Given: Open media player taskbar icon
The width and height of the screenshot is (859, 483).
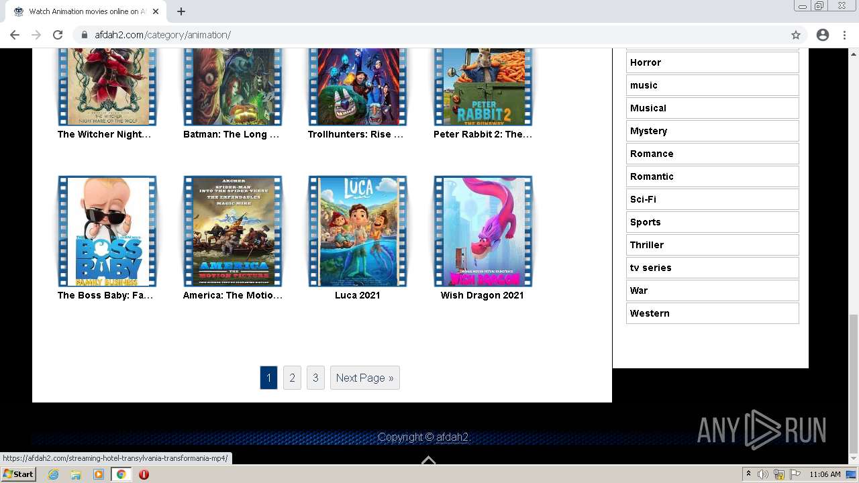Looking at the screenshot, I should point(99,474).
